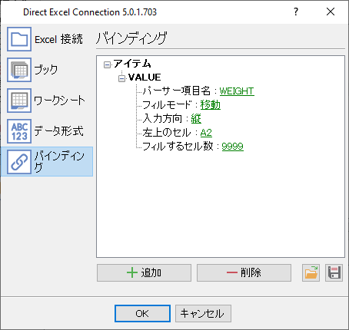Switch to the ワークシート page
This screenshot has height=330, width=349.
pos(47,101)
